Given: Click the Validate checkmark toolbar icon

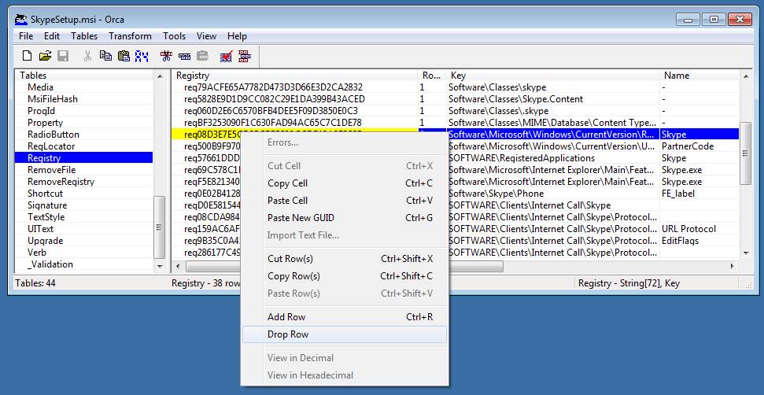Looking at the screenshot, I should coord(227,56).
